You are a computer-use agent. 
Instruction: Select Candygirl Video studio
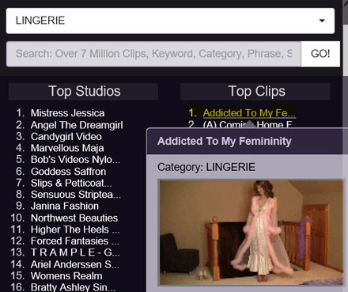click(x=66, y=136)
